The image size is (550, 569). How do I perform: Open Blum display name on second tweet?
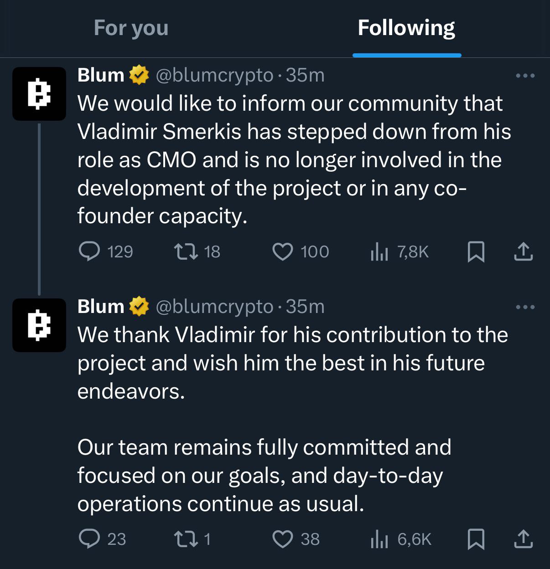(x=101, y=306)
